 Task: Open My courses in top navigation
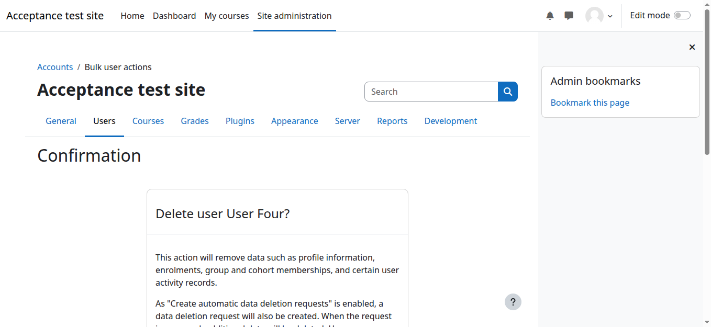[x=226, y=16]
